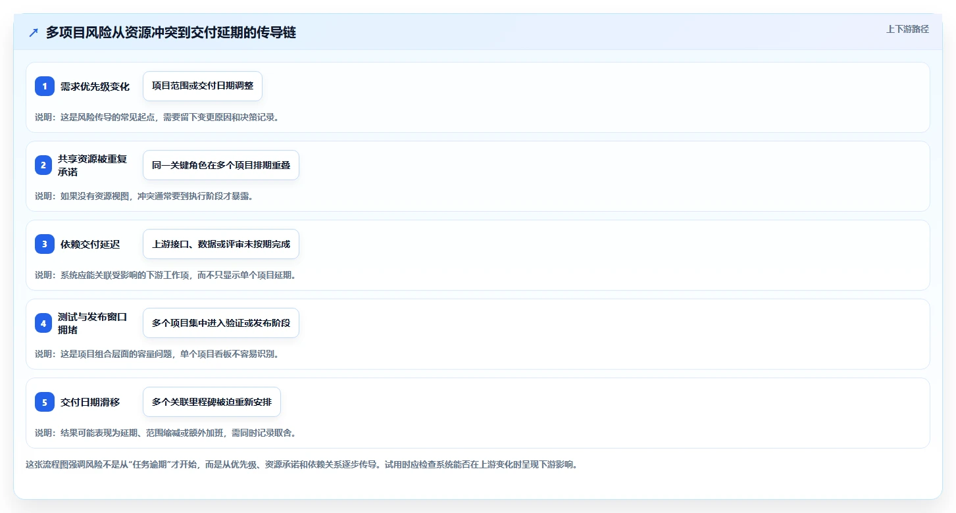The image size is (956, 513).
Task: Click the 多个项目集中进入验证或发布阶段 box
Action: click(x=221, y=323)
